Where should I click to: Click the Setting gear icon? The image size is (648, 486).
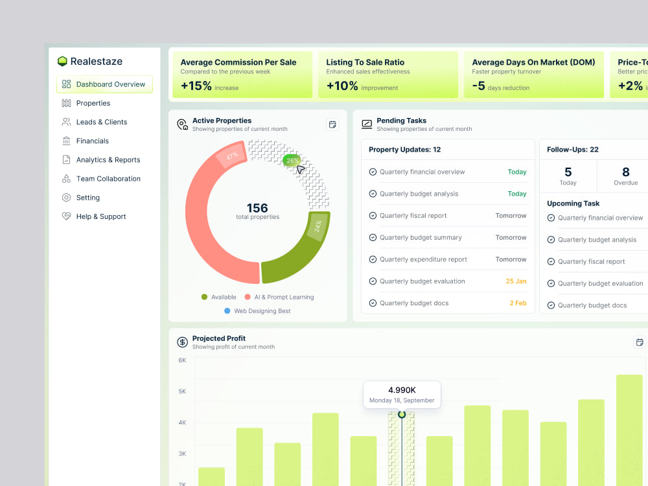click(x=66, y=198)
